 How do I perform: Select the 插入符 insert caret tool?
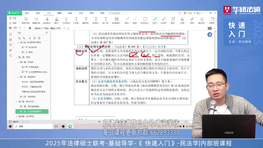106,21
